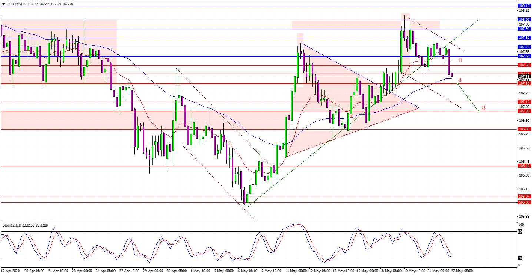This screenshot has width=532, height=275.
Task: Select the 107.90 price level tag
Action: (524, 29)
